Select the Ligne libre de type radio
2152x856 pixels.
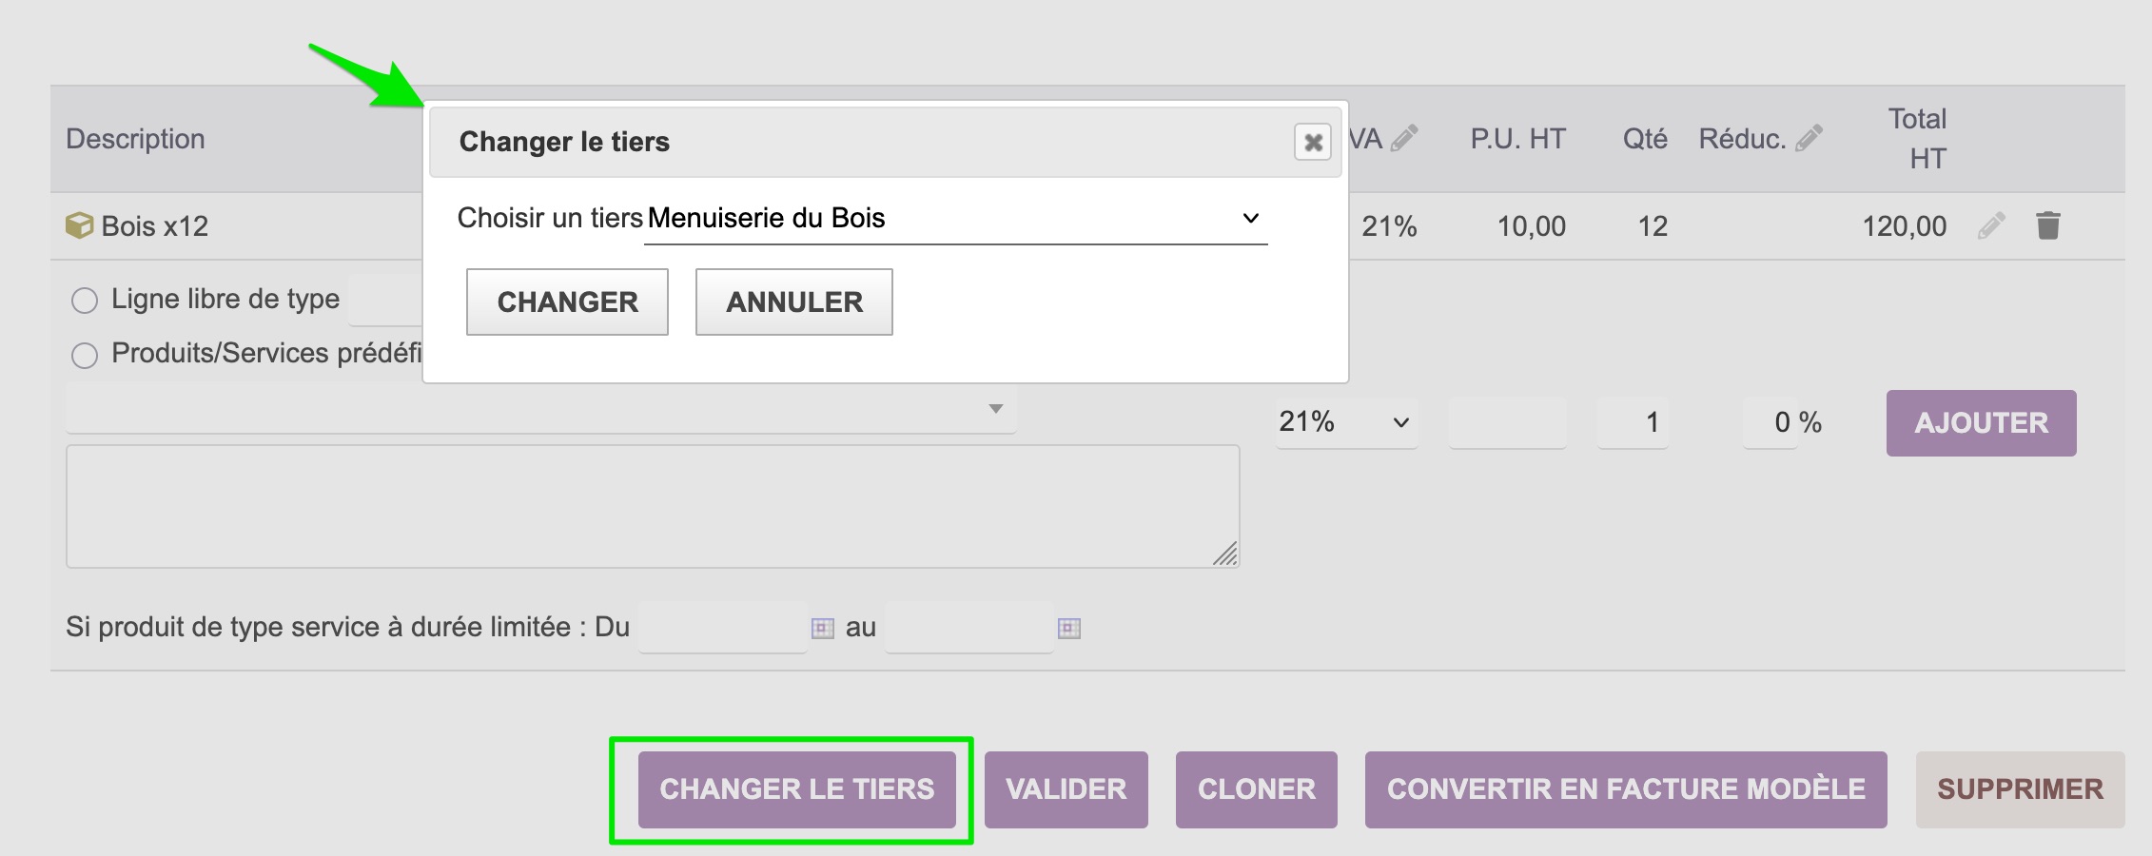[85, 301]
